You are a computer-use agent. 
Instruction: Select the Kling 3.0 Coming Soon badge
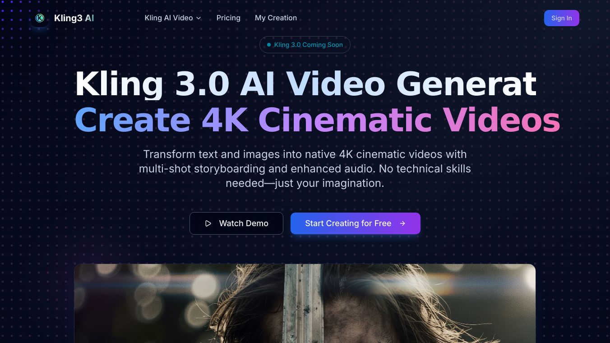305,45
